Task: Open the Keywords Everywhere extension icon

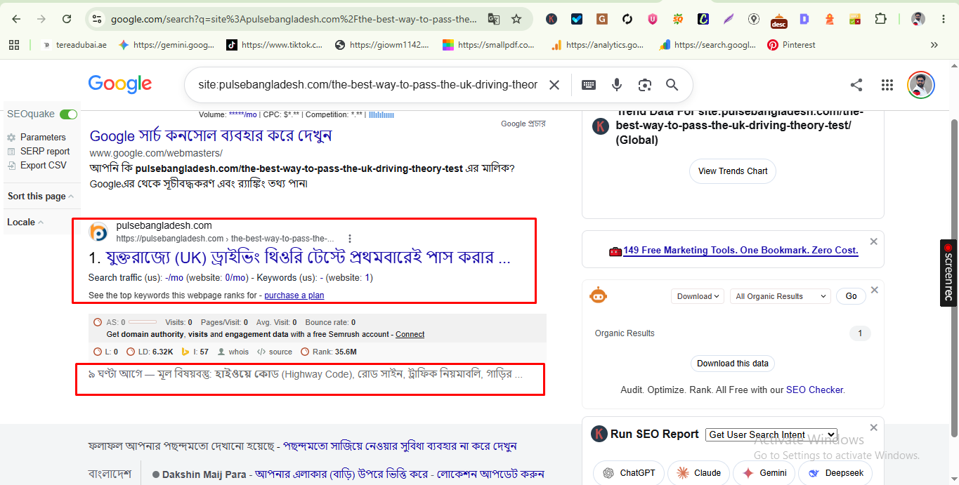Action: [x=552, y=19]
